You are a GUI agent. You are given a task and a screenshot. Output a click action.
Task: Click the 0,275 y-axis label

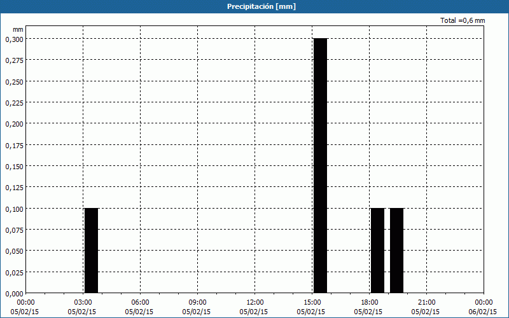click(14, 60)
